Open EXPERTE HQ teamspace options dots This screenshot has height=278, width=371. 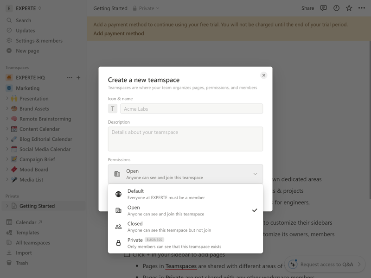(70, 77)
